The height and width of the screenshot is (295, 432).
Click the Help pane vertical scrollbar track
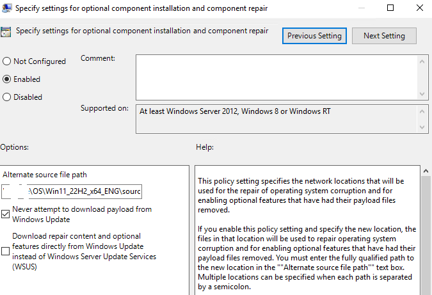426,235
